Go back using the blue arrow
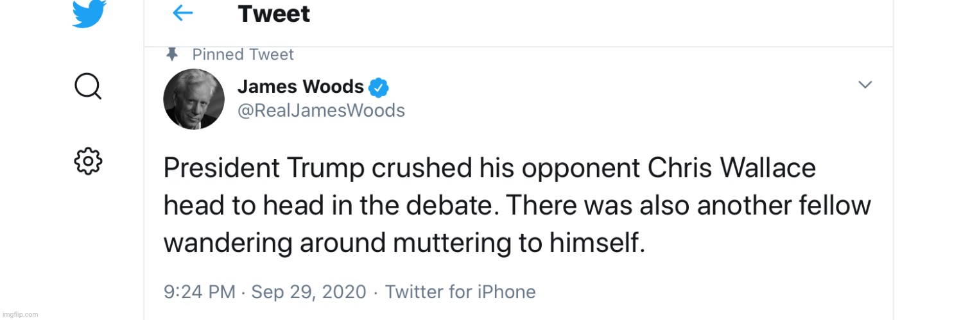961x320 pixels. 183,13
